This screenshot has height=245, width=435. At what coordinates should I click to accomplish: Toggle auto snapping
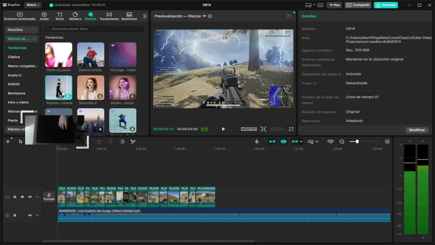coord(283,142)
